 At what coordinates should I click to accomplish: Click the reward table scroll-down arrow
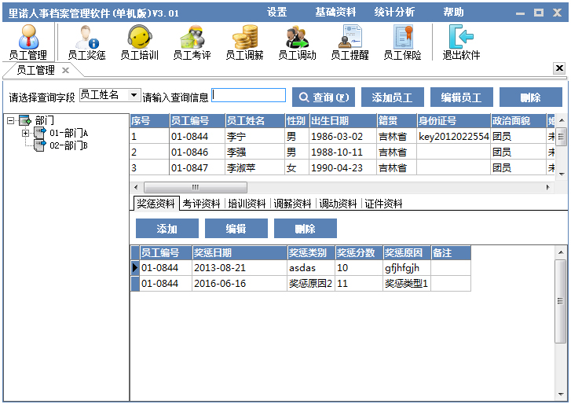click(x=561, y=394)
